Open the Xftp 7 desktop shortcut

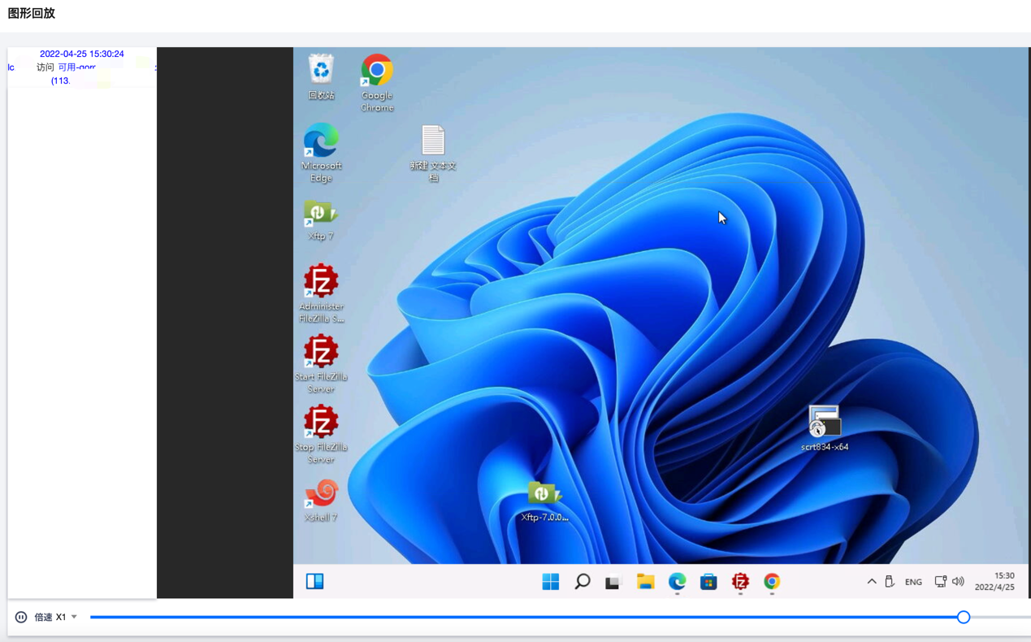point(321,220)
